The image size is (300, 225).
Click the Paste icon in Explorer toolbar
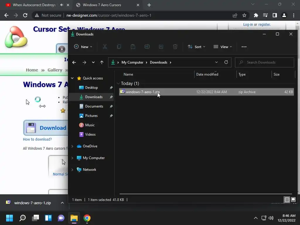click(x=133, y=47)
